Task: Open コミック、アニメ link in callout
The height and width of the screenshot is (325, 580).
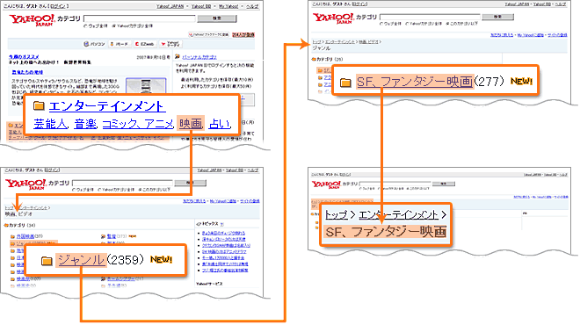Action: (138, 124)
